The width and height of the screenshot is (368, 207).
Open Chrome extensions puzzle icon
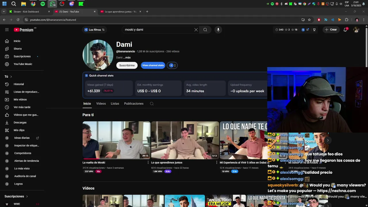(x=346, y=20)
